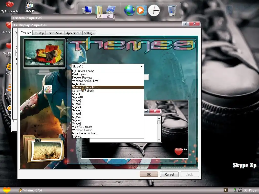Select Windows Classic theme
This screenshot has height=194, width=259.
pyautogui.click(x=107, y=130)
